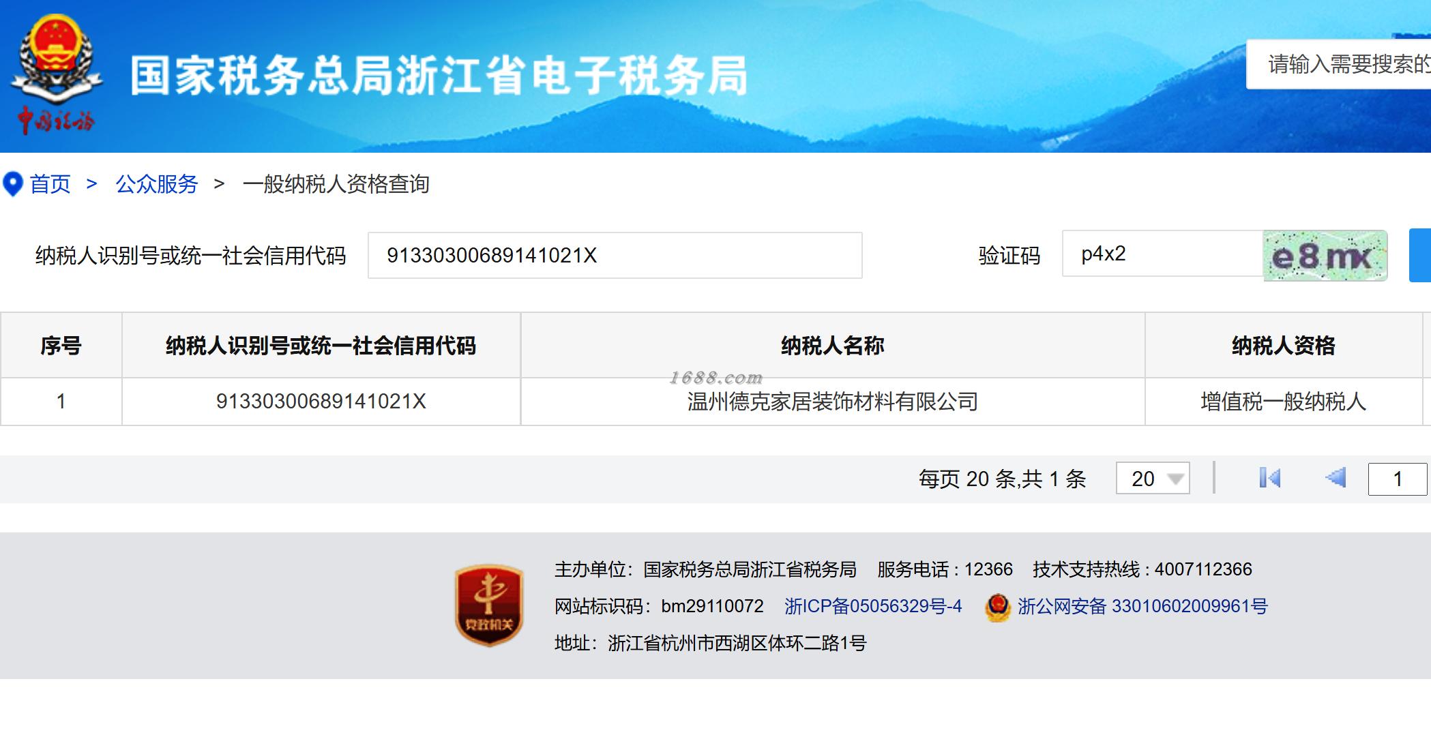Open the 首页 breadcrumb link

pos(50,184)
